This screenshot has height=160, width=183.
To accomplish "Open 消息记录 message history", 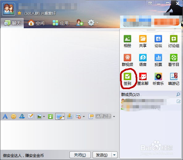I will click(103, 116).
